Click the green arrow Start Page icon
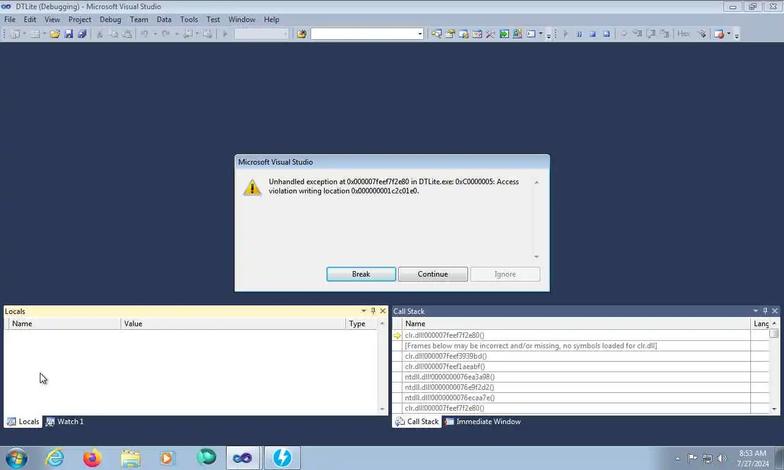The height and width of the screenshot is (470, 784). point(504,34)
